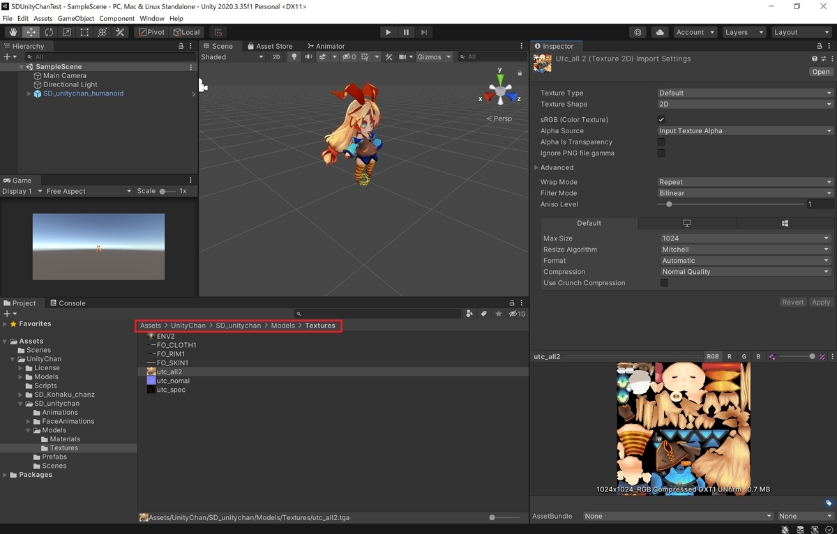Open Max Size dropdown
837x534 pixels.
(x=746, y=238)
